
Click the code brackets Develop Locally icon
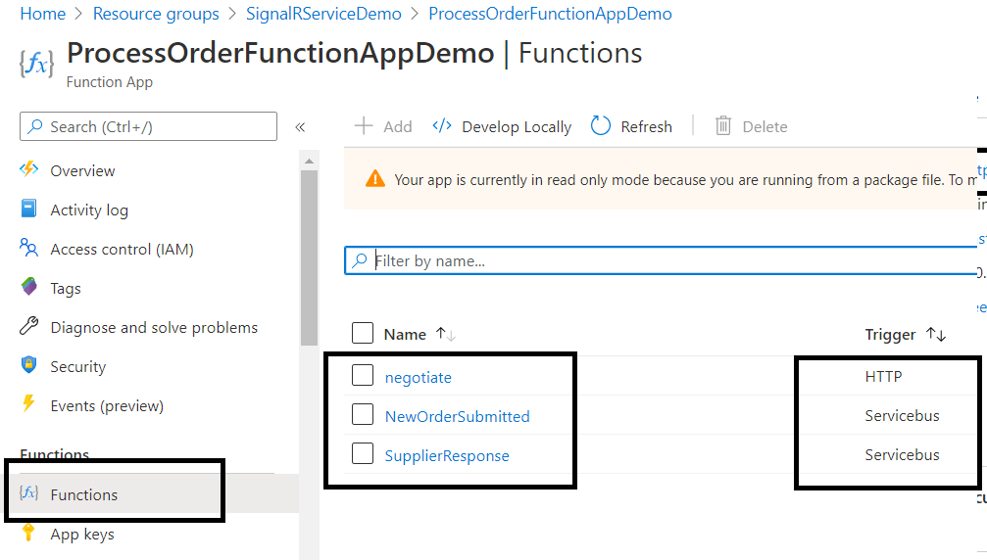coord(442,125)
